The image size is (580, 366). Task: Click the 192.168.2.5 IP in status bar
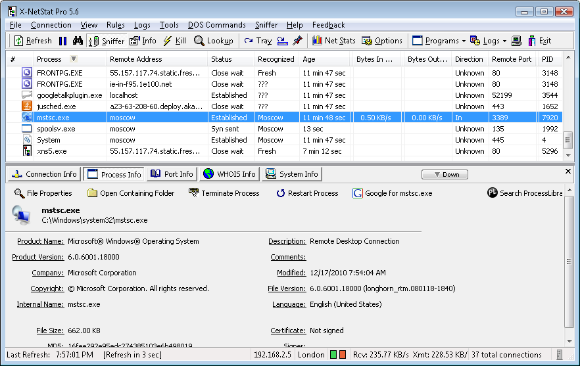(x=273, y=355)
